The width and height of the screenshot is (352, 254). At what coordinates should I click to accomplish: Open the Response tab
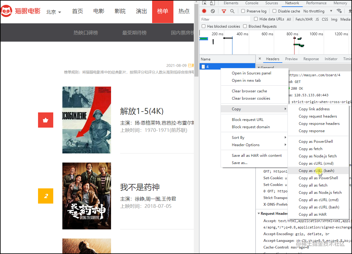(311, 59)
